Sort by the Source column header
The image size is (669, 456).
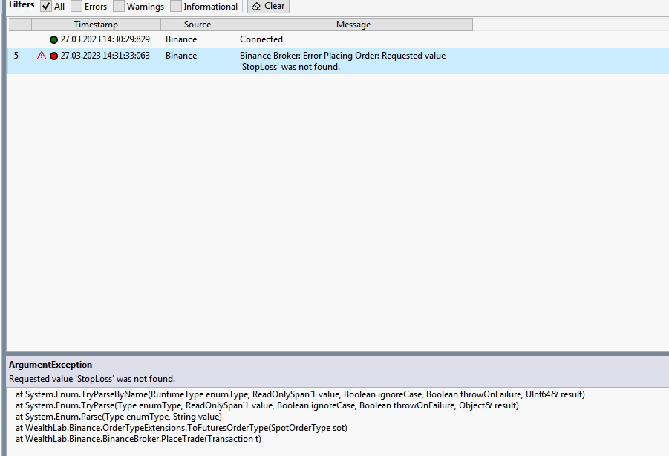pos(198,25)
